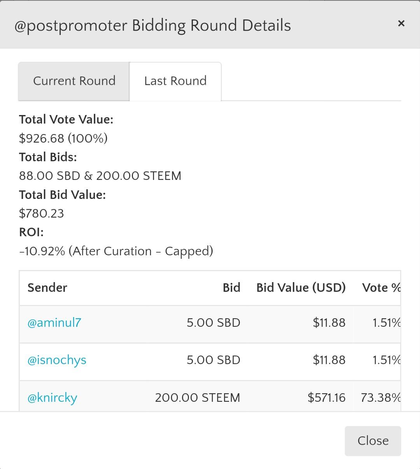Click the Bid column header
This screenshot has height=469, width=420.
[231, 288]
